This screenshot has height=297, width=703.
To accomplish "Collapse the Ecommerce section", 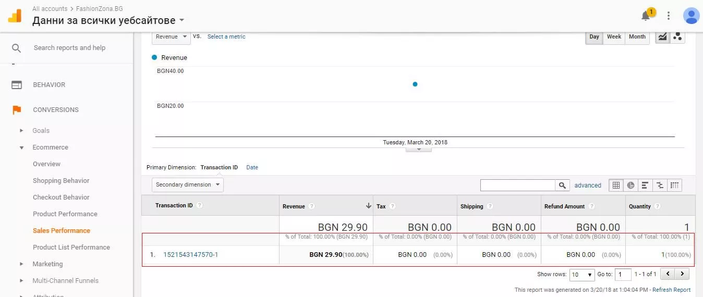I will pyautogui.click(x=21, y=147).
